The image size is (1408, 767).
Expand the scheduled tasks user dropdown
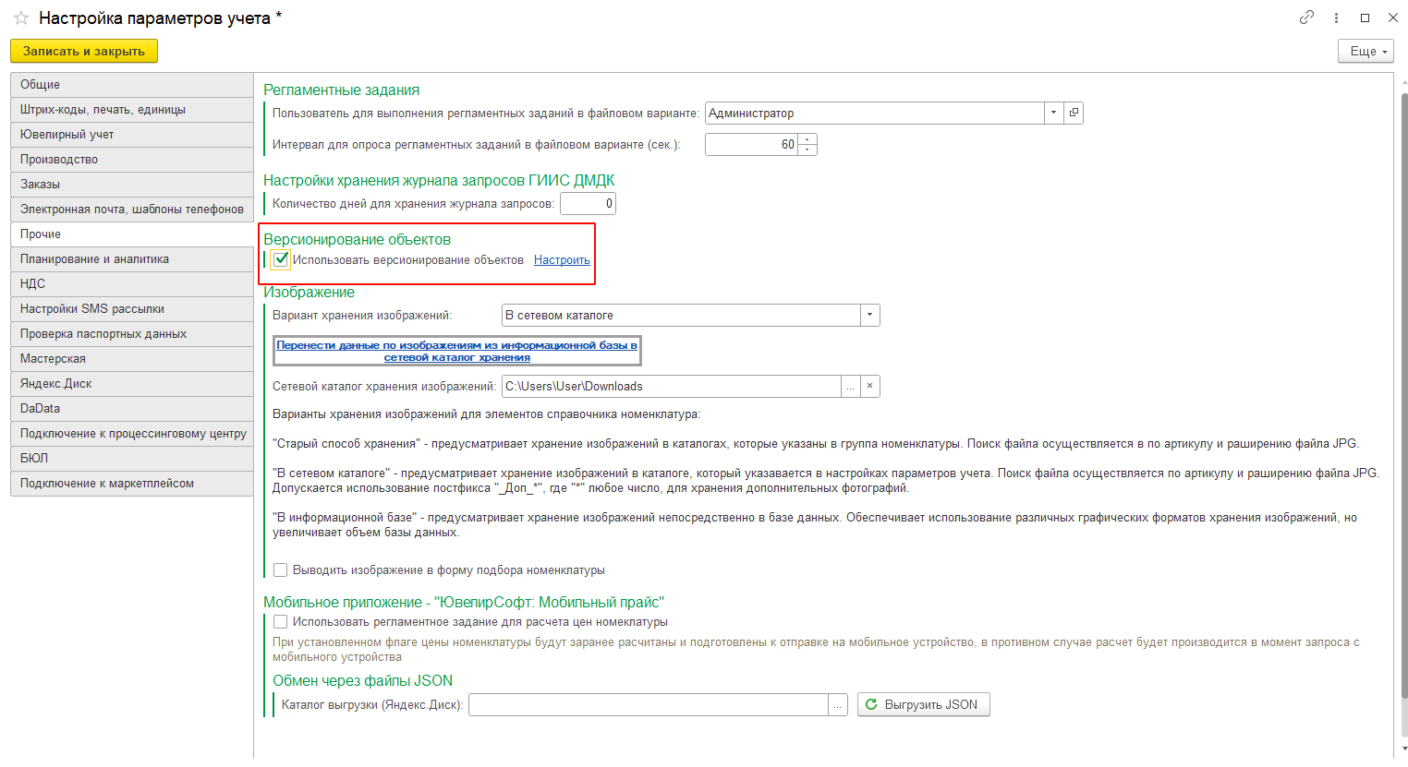(1054, 113)
